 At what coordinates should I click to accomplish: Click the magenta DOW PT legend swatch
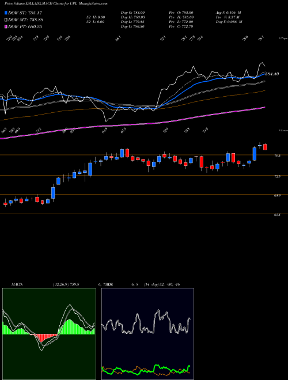6,26
